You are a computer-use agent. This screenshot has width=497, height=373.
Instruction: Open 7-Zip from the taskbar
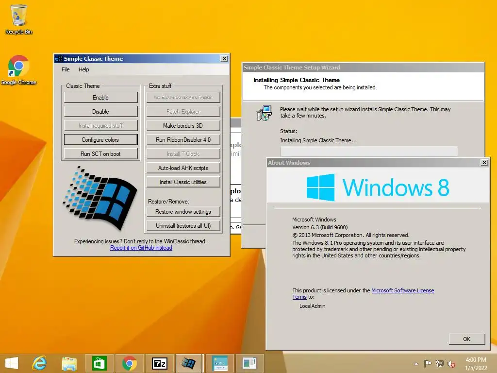point(159,363)
